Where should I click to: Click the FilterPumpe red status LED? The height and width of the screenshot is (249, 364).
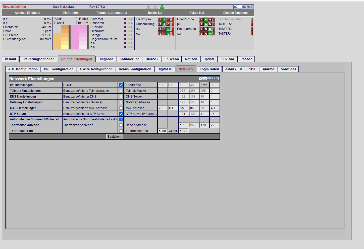click(x=214, y=19)
